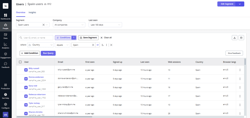250x118 pixels.
Task: Open Donna anderson user profile
Action: tap(36, 77)
